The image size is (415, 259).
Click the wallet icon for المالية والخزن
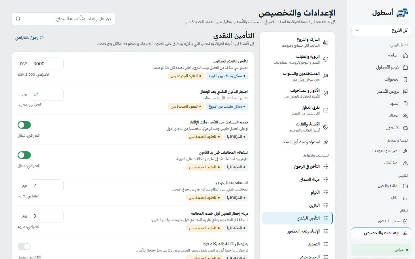point(405,186)
